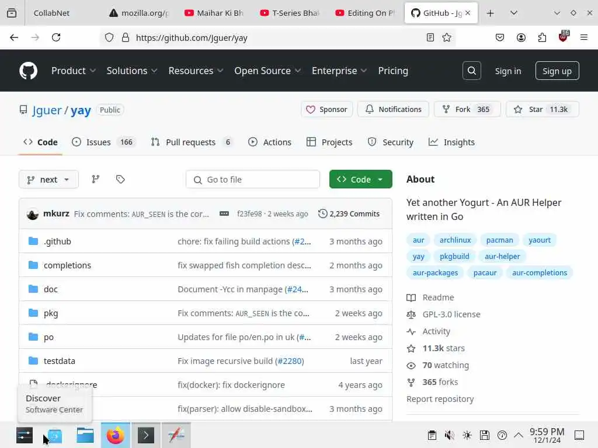Open the completions folder
598x448 pixels.
pyautogui.click(x=67, y=265)
